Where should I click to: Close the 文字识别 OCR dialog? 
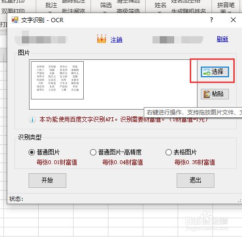pos(233,20)
